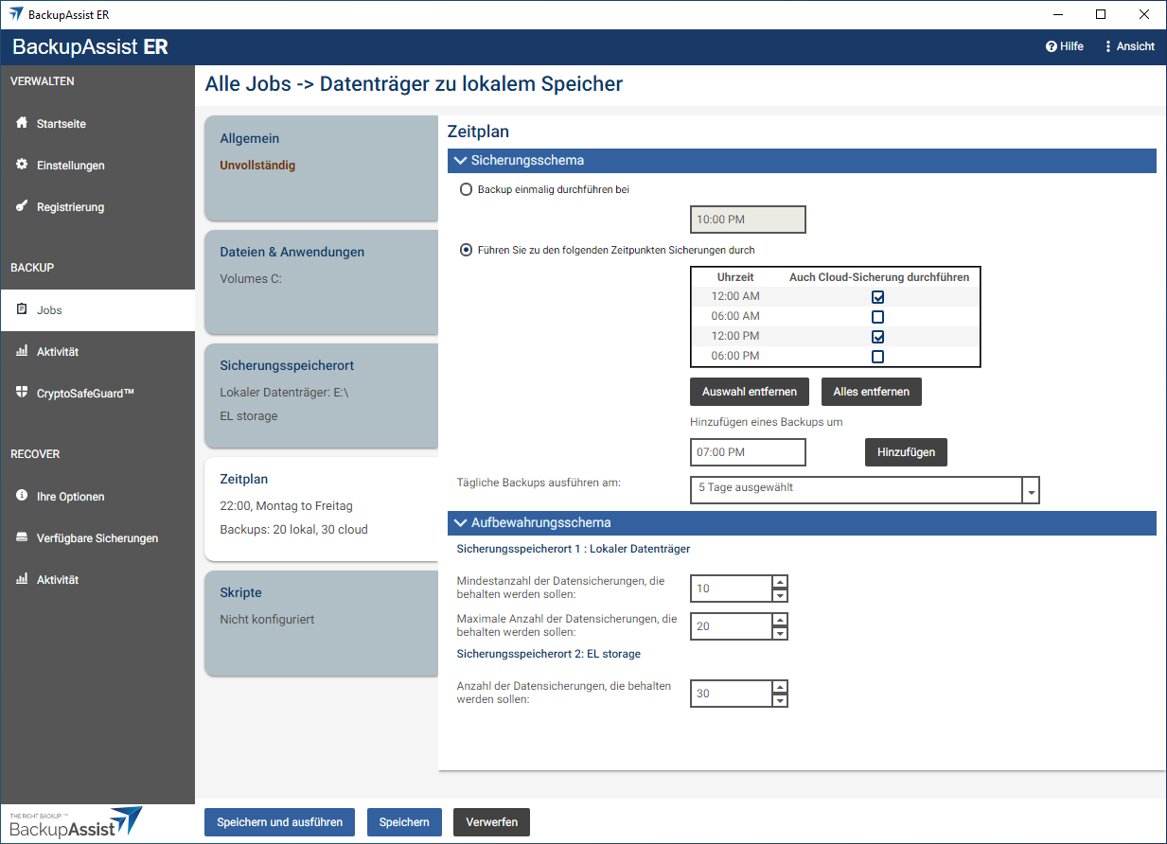Select the Jobs clipboard icon
Screen dimensions: 1167x844
tap(22, 309)
